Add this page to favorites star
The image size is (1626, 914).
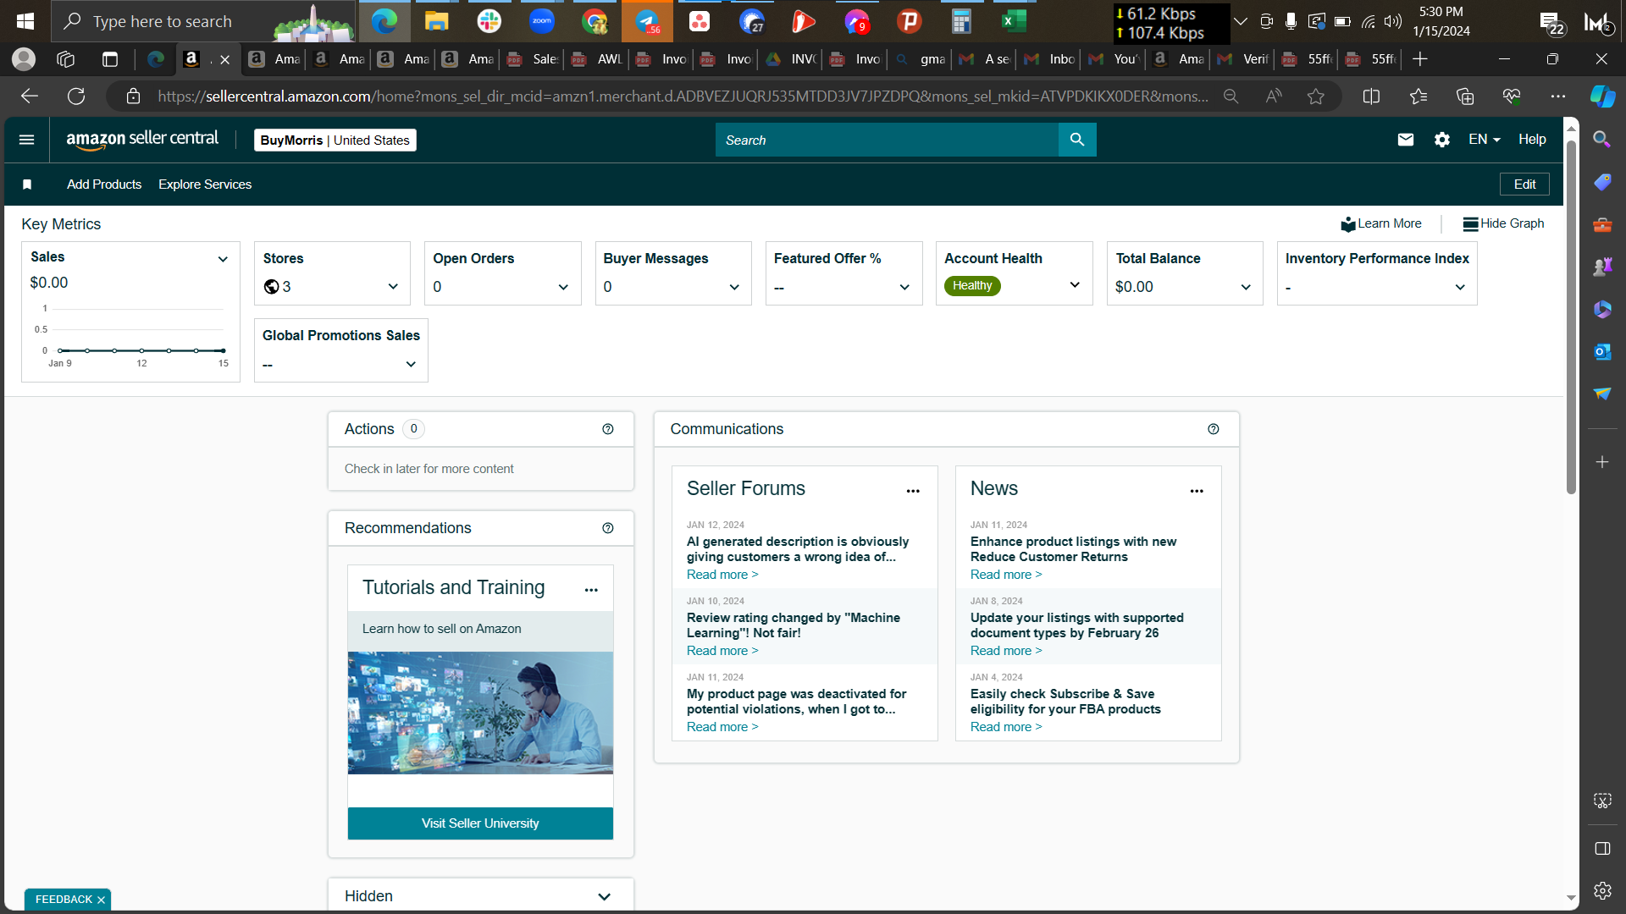tap(1315, 96)
